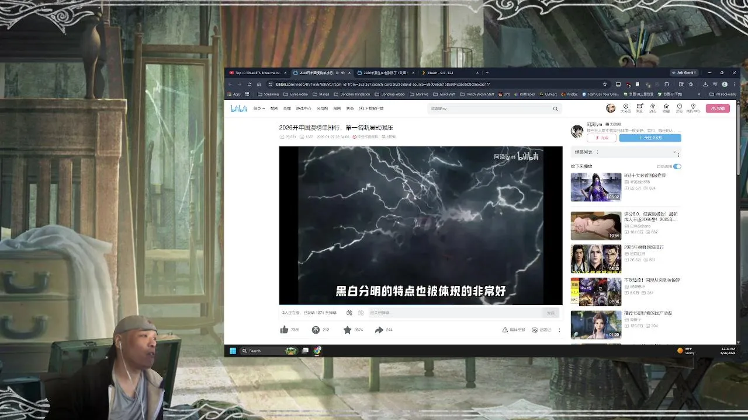Click the thumbs-up like icon below video

tap(285, 330)
